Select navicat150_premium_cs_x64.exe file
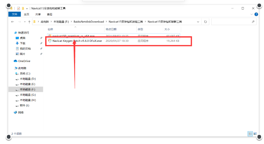The width and height of the screenshot is (264, 144). [113, 36]
